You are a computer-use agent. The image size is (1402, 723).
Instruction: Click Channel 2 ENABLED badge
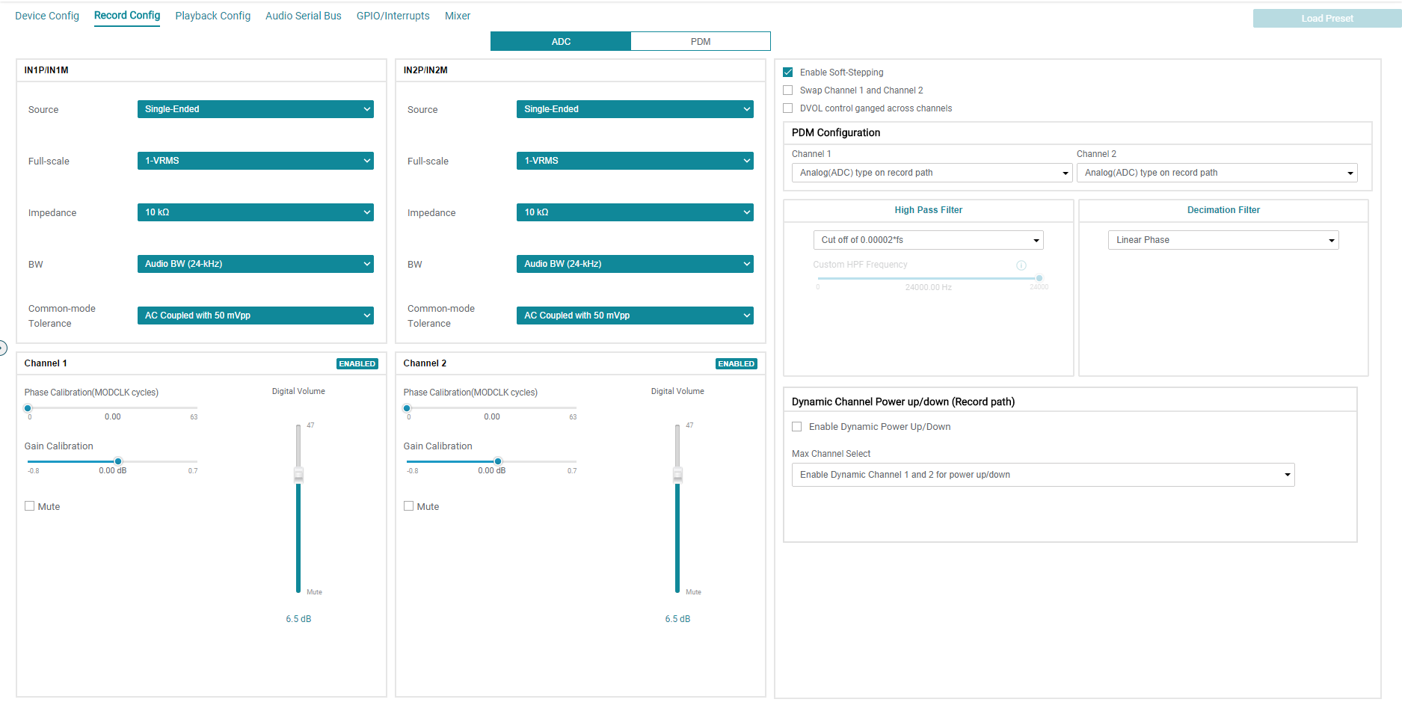737,364
